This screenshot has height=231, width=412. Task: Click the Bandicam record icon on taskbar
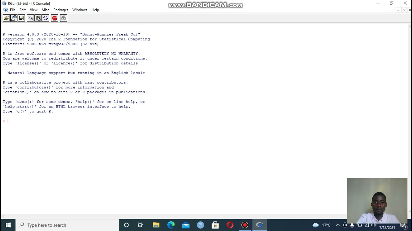245,225
